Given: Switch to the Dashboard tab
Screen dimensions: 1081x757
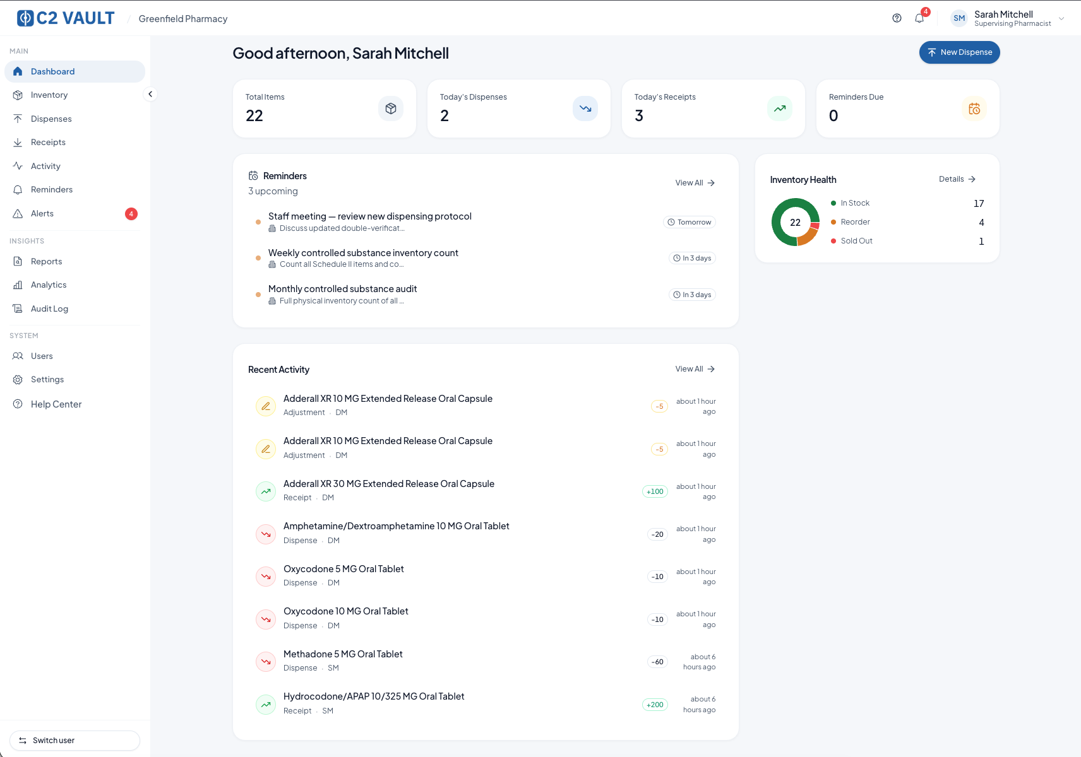Looking at the screenshot, I should click(x=52, y=71).
